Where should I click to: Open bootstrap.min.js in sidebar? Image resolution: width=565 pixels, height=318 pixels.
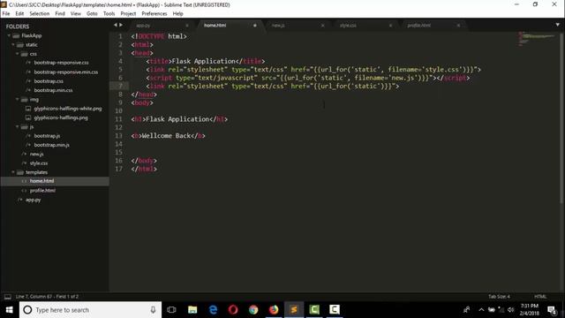(x=51, y=145)
